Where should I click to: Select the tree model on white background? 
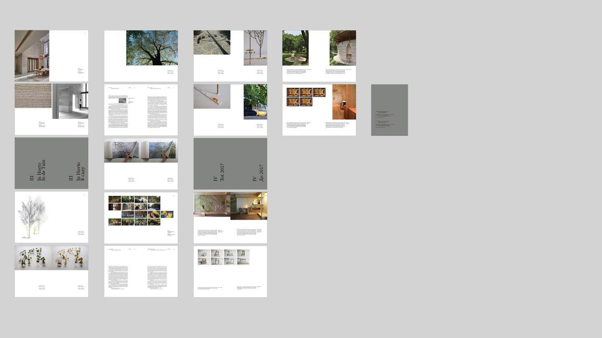[x=255, y=48]
